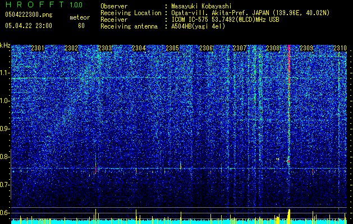
Task: Click the Receiver field label
Action: [114, 20]
